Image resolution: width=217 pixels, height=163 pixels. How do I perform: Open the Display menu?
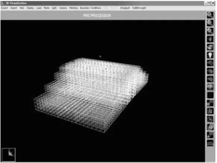pos(30,8)
